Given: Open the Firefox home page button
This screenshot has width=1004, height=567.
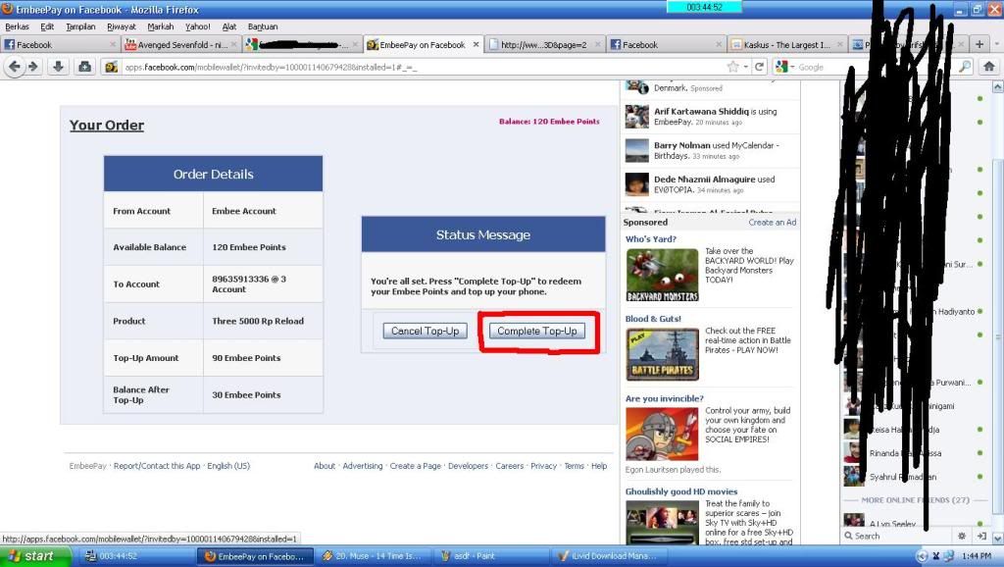Looking at the screenshot, I should 988,66.
